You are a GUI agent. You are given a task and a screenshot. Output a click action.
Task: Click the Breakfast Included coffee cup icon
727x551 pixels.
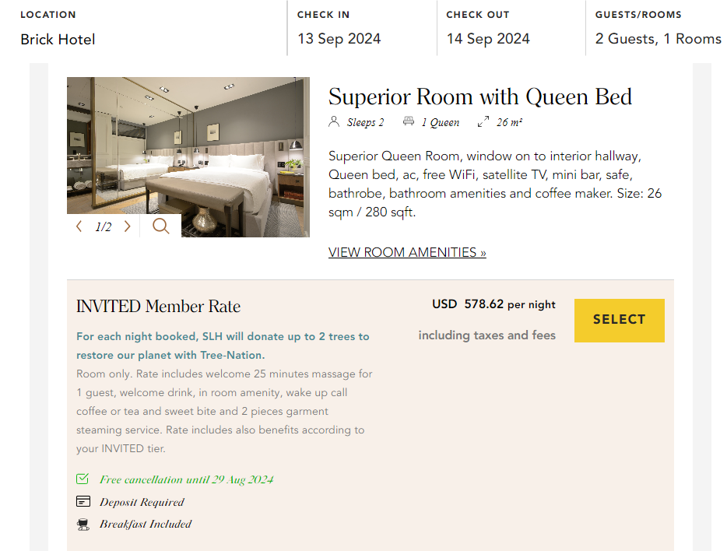[x=83, y=524]
